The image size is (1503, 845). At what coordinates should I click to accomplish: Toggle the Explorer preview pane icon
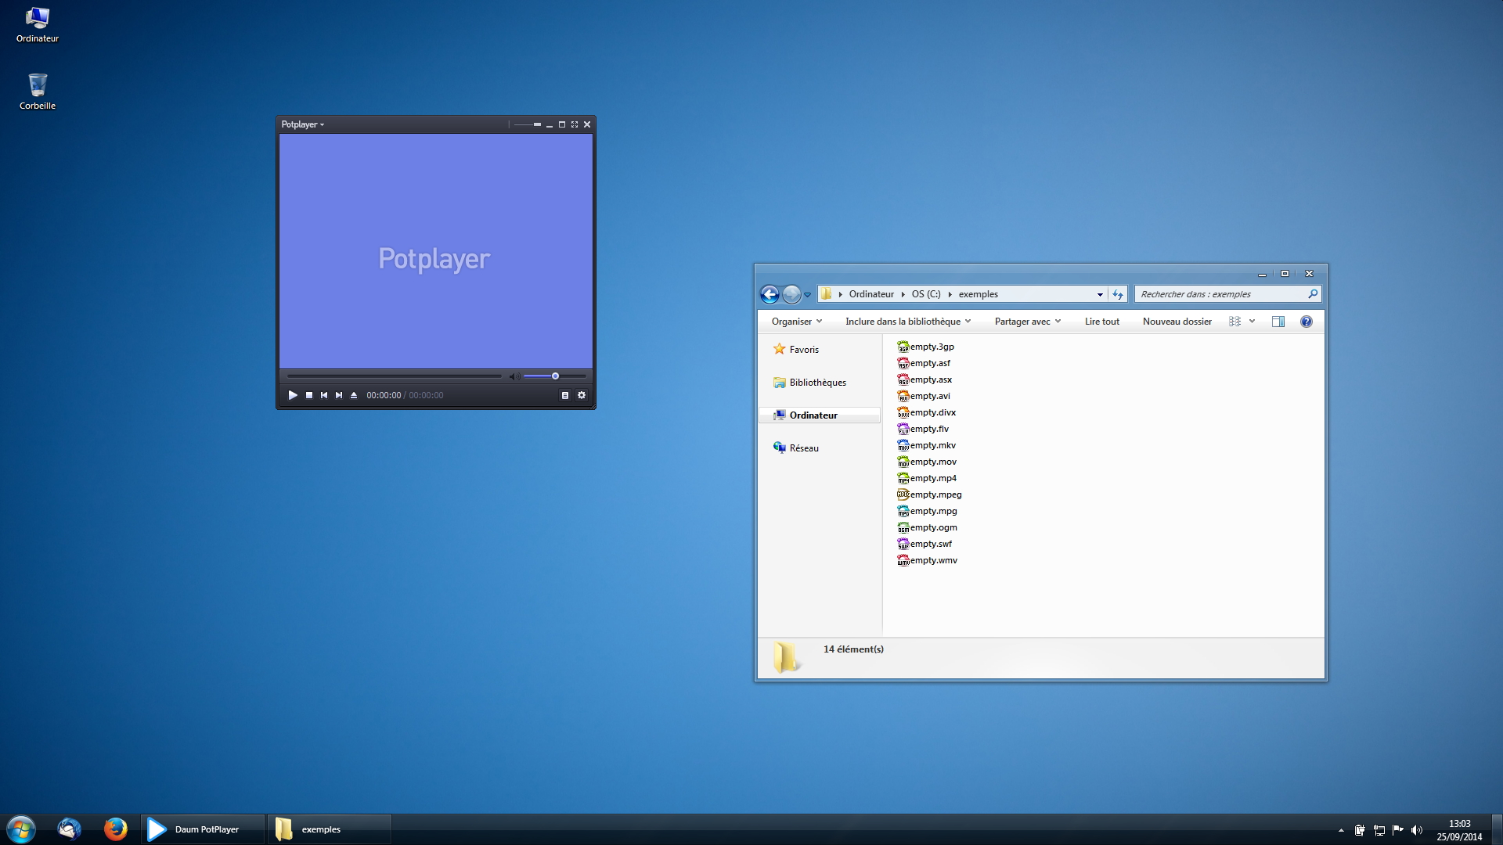click(1278, 322)
